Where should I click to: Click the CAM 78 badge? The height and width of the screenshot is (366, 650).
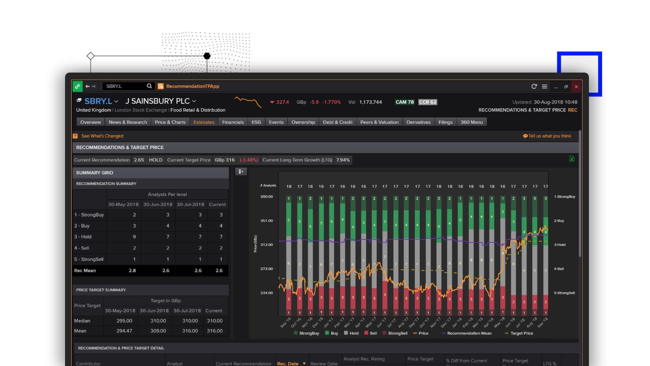tap(404, 102)
